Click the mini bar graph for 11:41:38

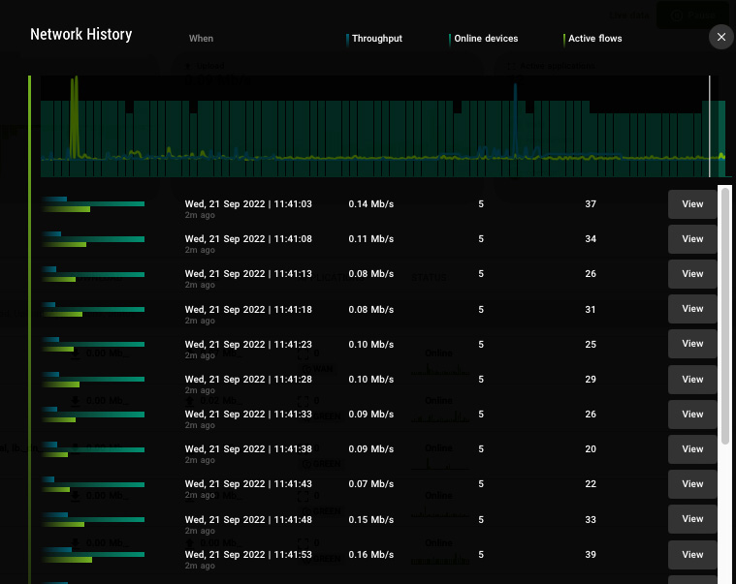pos(92,449)
